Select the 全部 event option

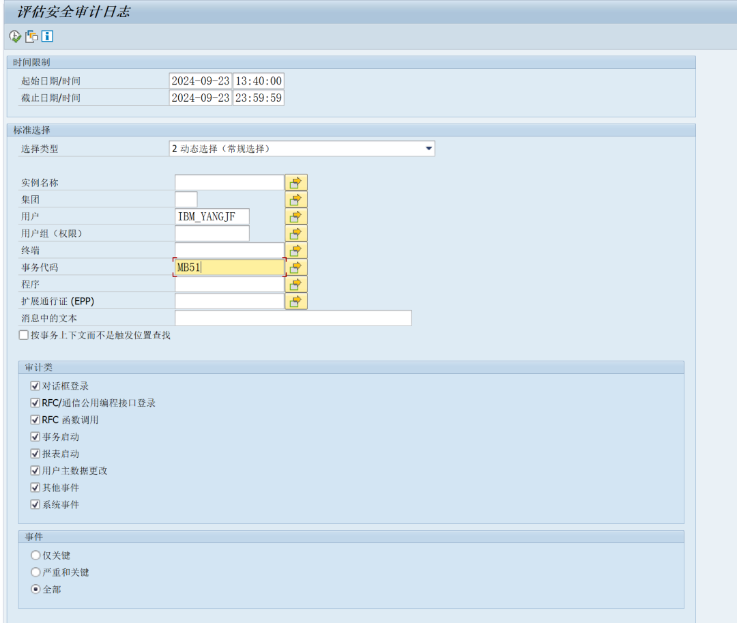(35, 589)
